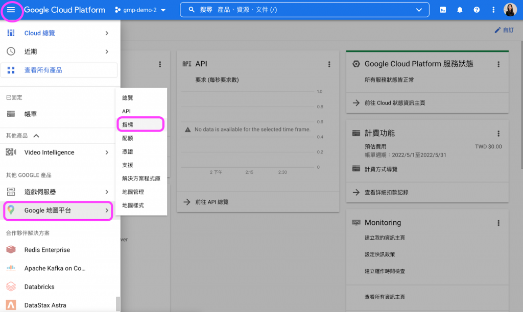Viewport: 523px width, 312px height.
Task: Click the search magnifier icon
Action: click(192, 10)
